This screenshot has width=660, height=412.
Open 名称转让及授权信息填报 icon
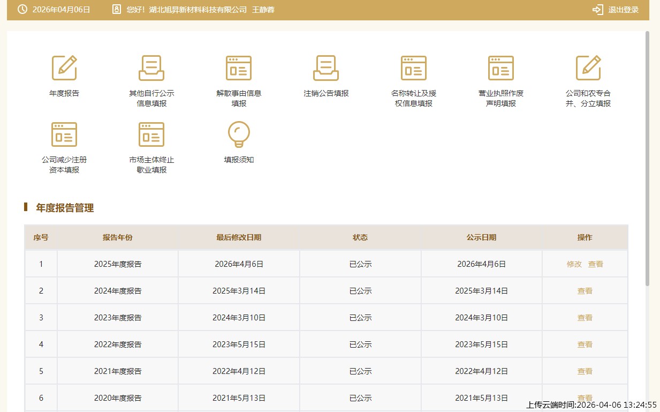[x=414, y=68]
